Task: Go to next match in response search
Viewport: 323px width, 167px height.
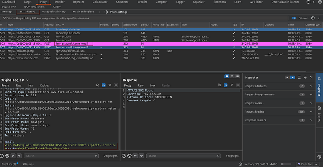Action: 141,156
